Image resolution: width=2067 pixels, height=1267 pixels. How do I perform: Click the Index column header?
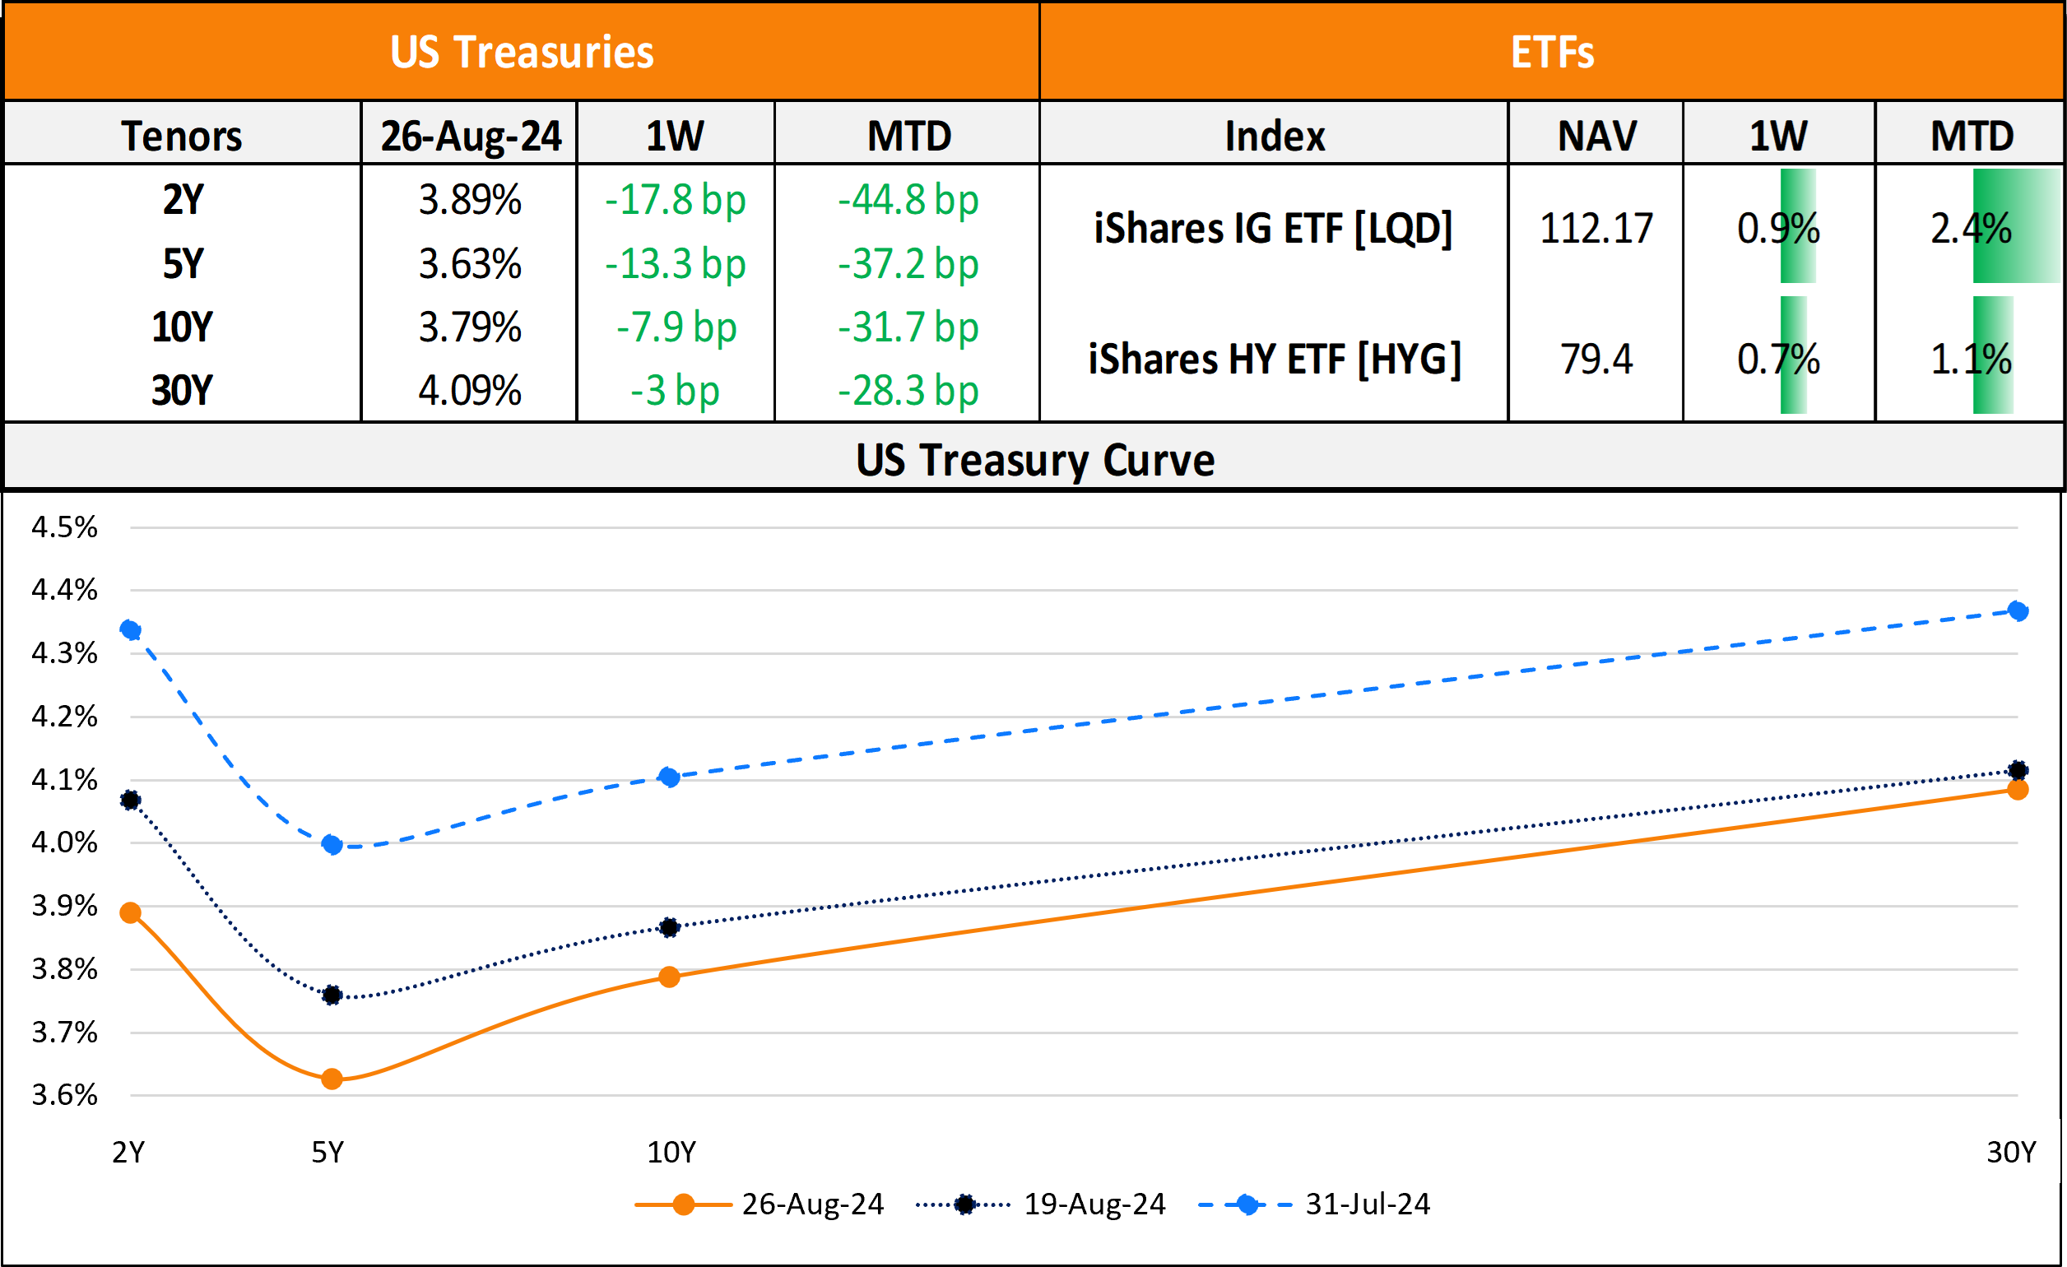click(x=1275, y=136)
